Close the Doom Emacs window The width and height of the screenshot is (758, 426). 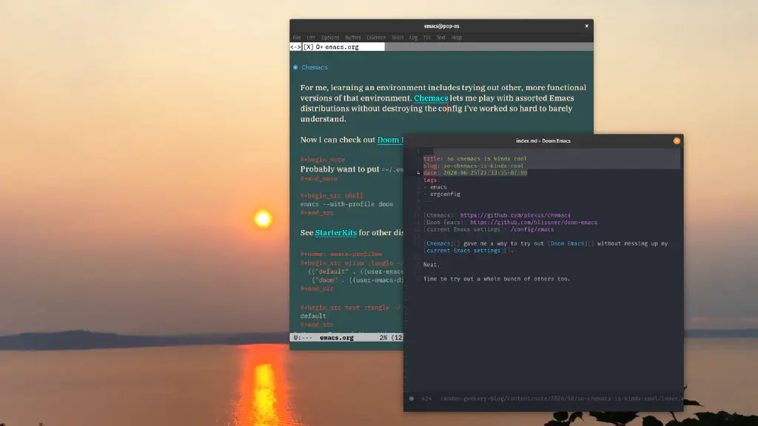676,141
